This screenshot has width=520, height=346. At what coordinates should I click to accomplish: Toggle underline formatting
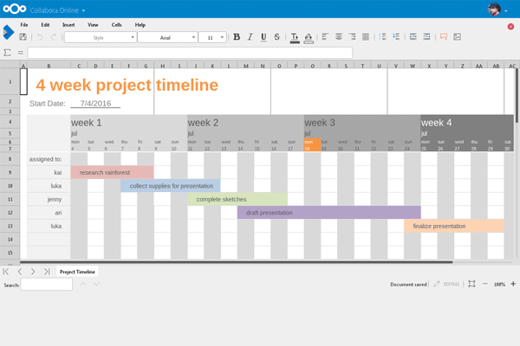pos(263,37)
